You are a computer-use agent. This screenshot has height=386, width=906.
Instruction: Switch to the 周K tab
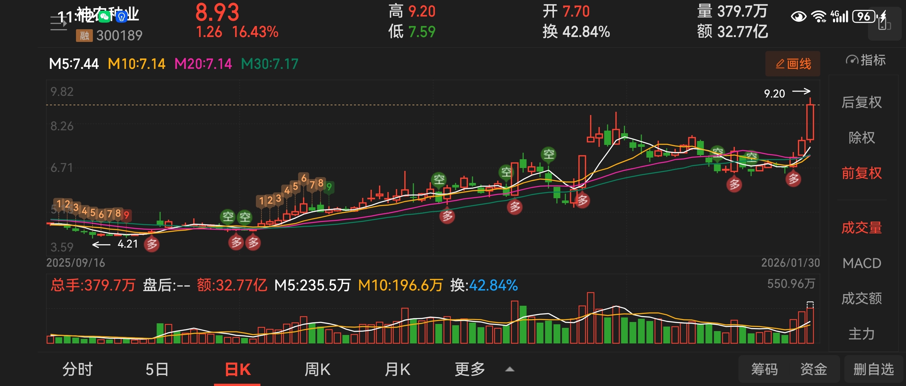click(x=317, y=369)
